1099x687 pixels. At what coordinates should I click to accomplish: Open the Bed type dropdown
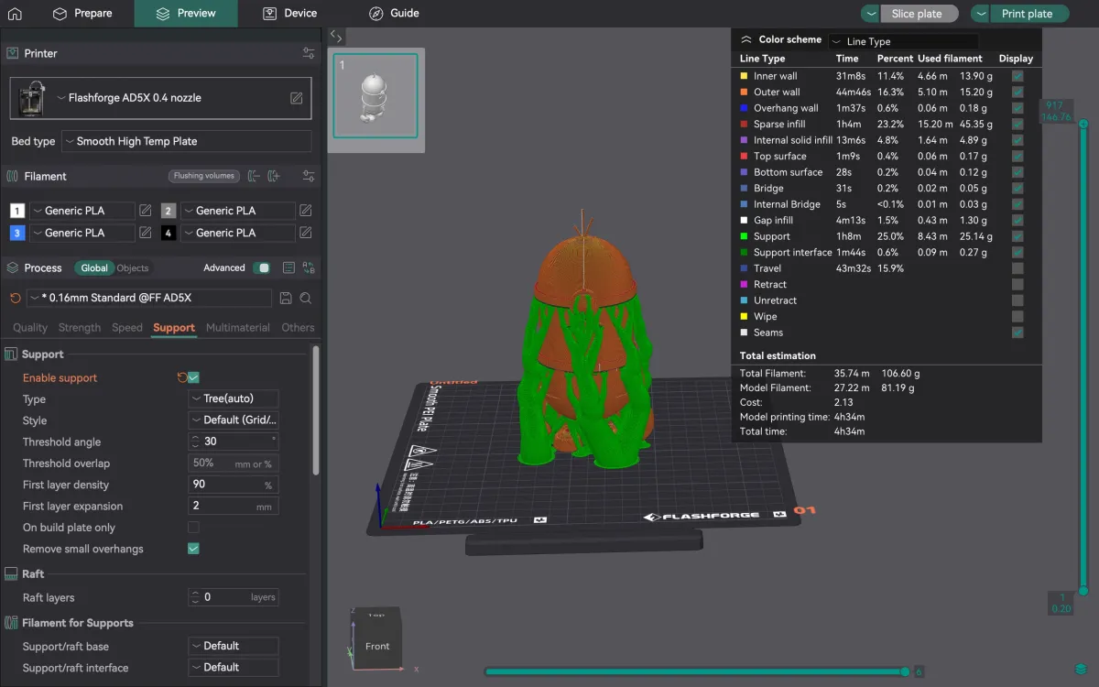[187, 141]
